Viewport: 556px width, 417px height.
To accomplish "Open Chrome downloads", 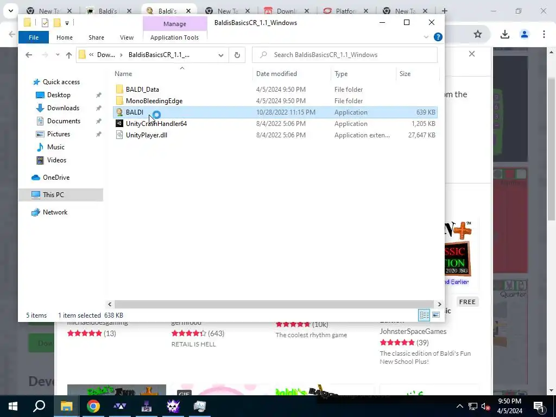I will [504, 34].
